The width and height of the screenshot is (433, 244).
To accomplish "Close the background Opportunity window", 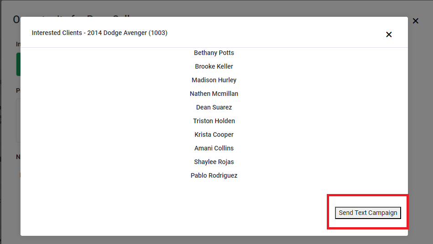I will 415,21.
